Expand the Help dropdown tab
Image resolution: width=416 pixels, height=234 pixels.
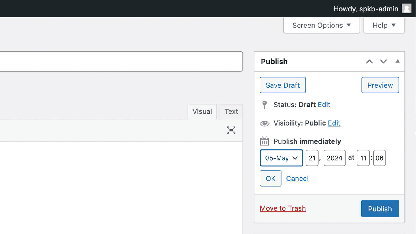point(384,26)
